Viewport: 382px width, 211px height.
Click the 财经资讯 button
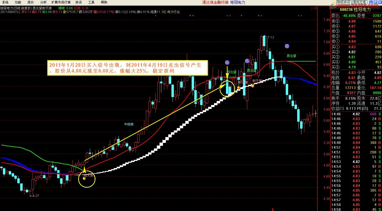(x=343, y=2)
